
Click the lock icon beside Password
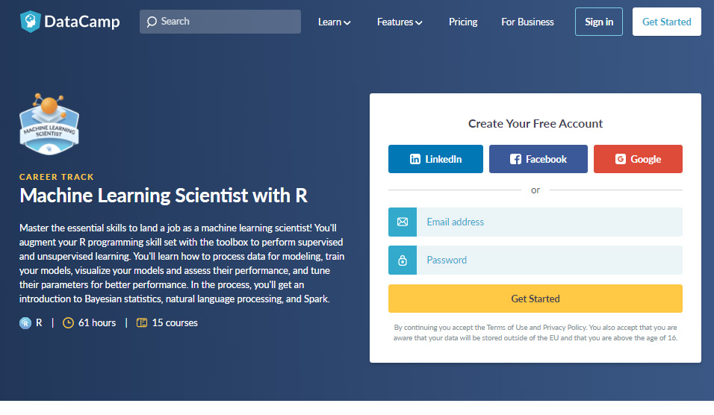[x=403, y=260]
